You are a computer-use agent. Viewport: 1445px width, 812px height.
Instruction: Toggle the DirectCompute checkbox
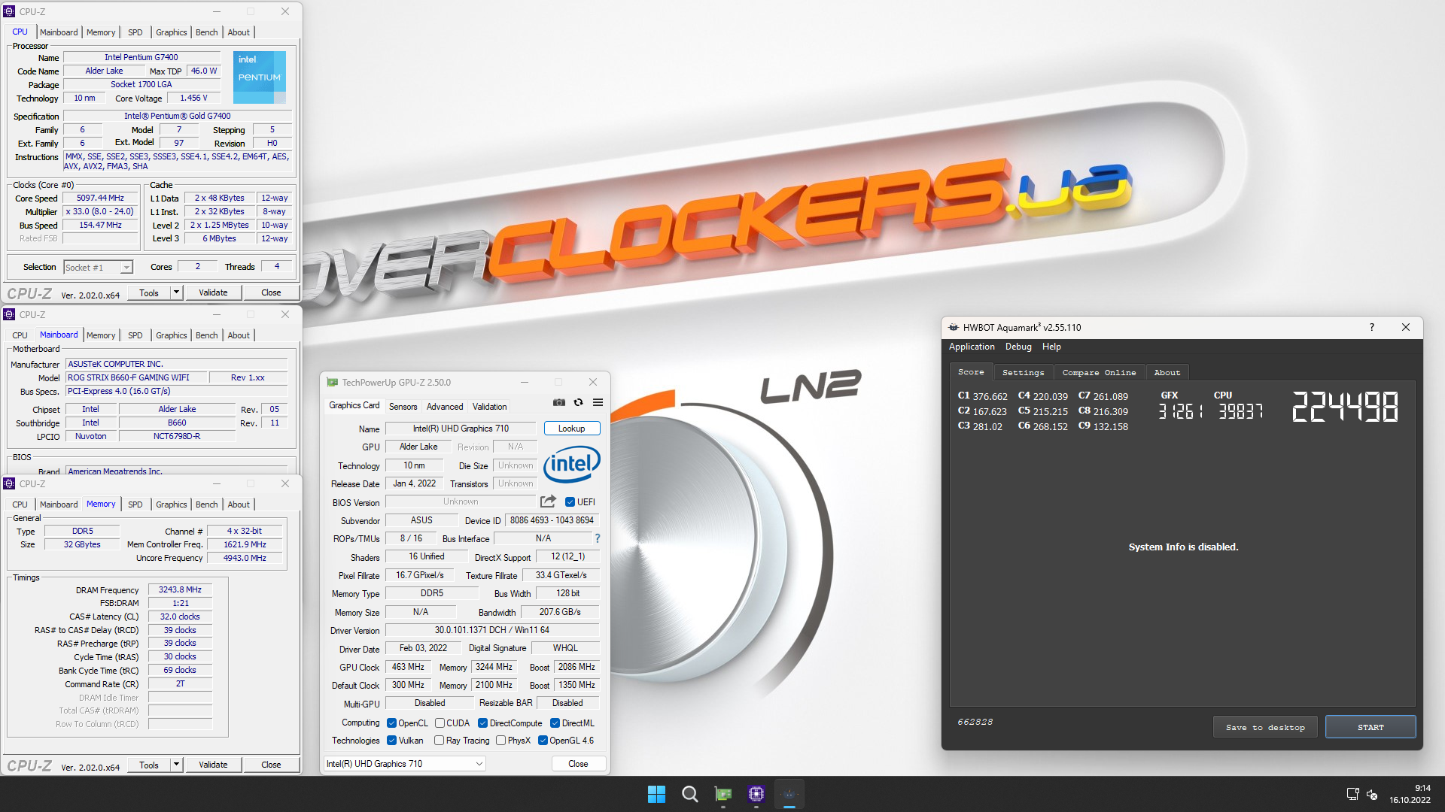[483, 723]
